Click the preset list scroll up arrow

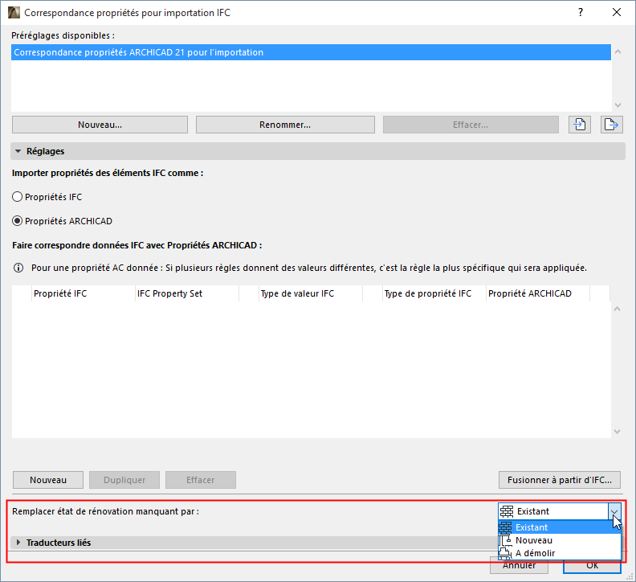(x=618, y=51)
